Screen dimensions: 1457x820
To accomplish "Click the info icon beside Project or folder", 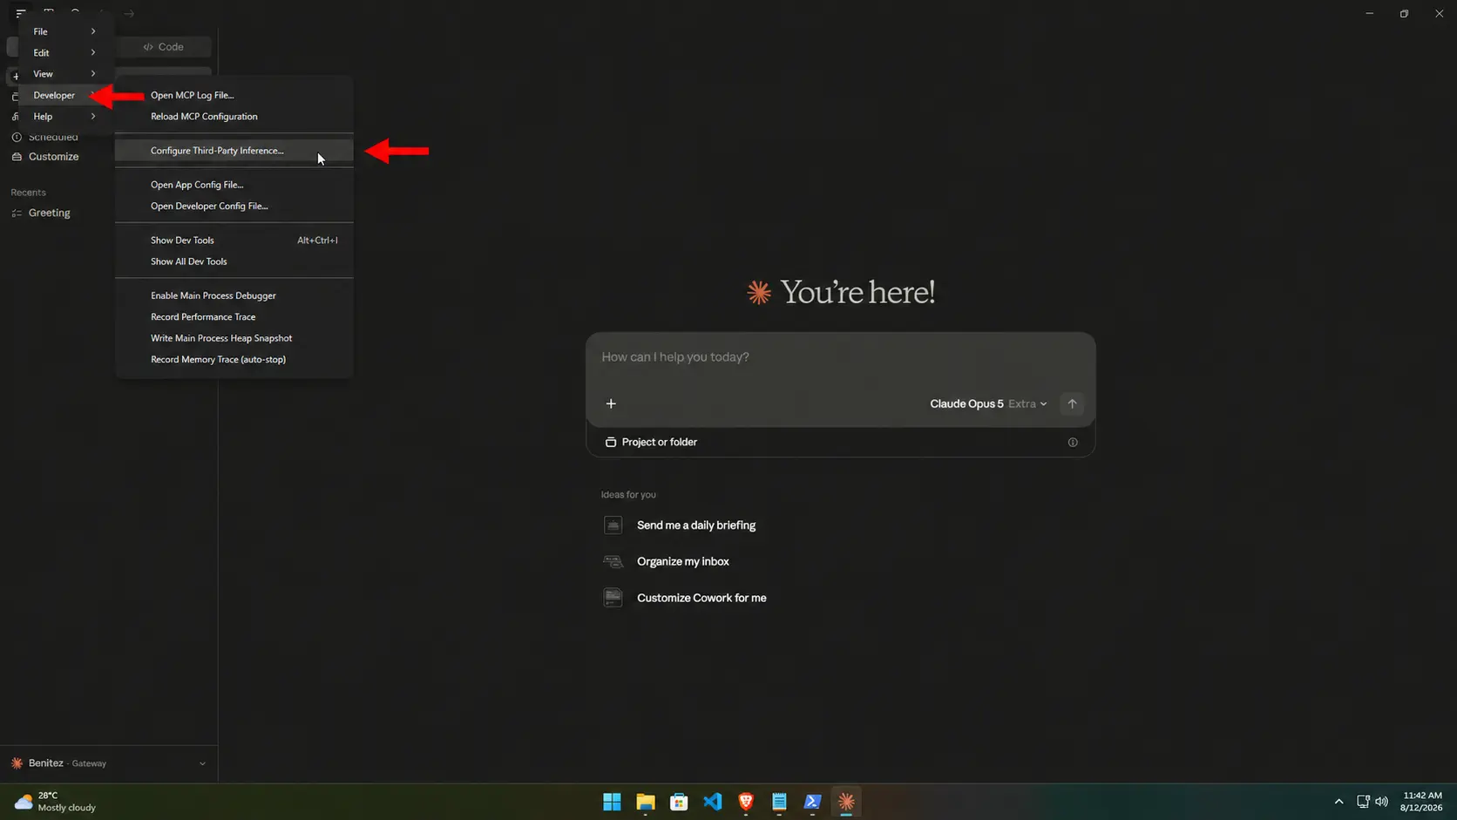I will coord(1073,442).
